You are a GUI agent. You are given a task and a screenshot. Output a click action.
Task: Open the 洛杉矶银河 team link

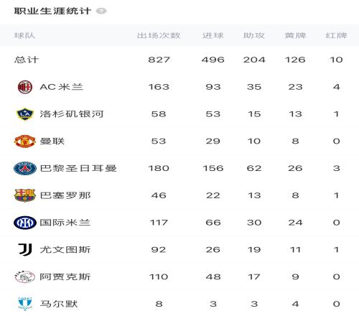[x=72, y=114]
